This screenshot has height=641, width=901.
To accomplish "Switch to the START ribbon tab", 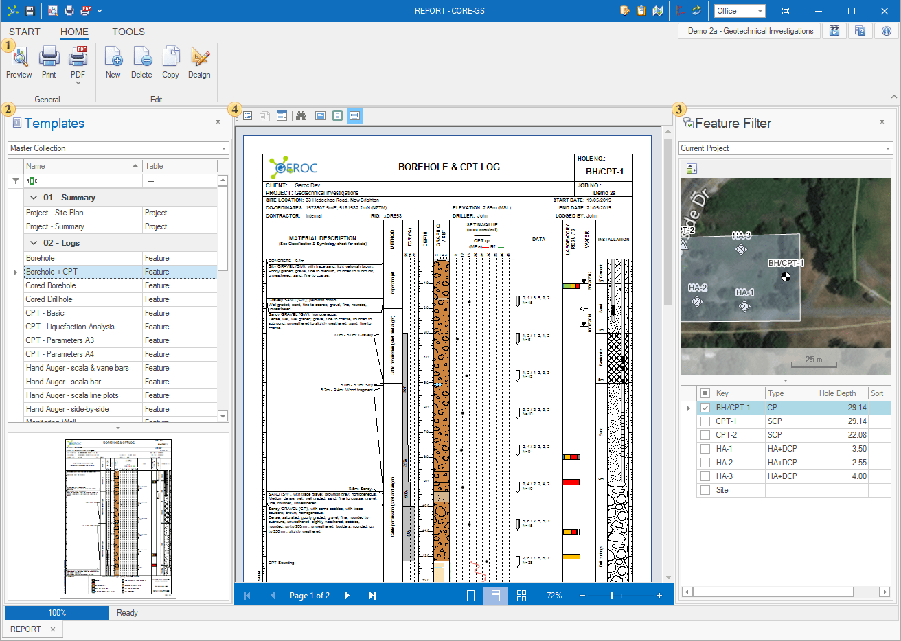I will (25, 32).
